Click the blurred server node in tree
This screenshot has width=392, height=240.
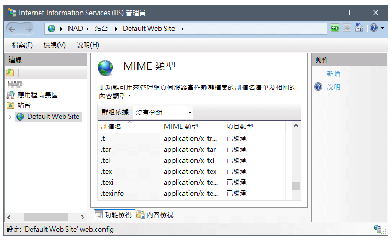coord(15,85)
